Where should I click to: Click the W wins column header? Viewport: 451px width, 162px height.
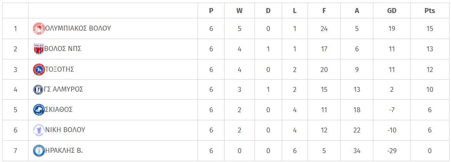tap(239, 11)
